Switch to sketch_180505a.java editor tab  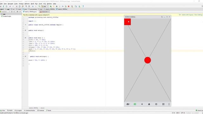(30, 12)
